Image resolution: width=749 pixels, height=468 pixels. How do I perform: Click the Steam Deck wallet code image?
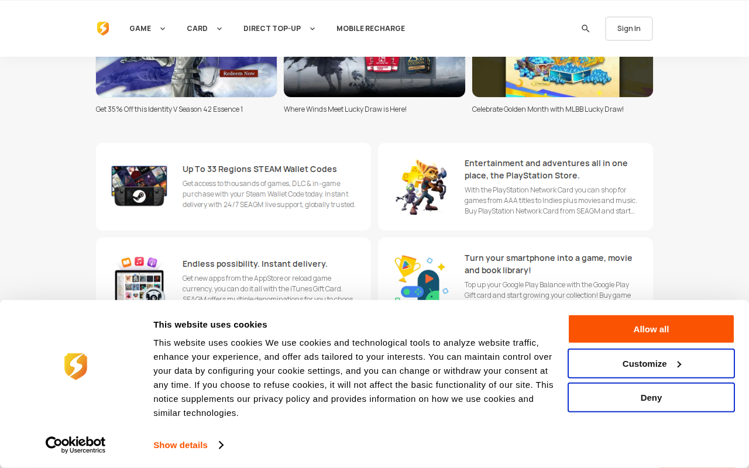139,186
